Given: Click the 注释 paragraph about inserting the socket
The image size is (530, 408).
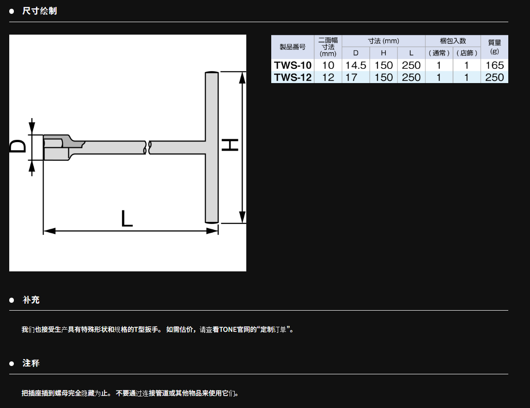Looking at the screenshot, I should (x=130, y=393).
